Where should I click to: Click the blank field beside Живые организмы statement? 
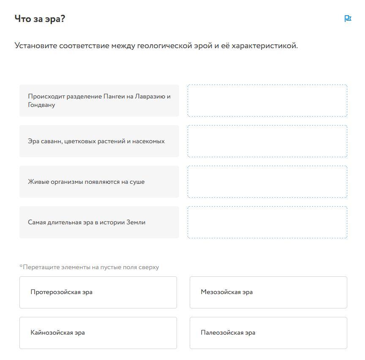(267, 182)
